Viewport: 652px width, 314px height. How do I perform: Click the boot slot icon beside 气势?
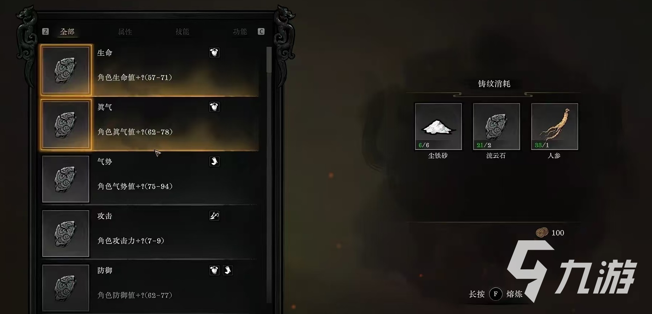pyautogui.click(x=215, y=161)
